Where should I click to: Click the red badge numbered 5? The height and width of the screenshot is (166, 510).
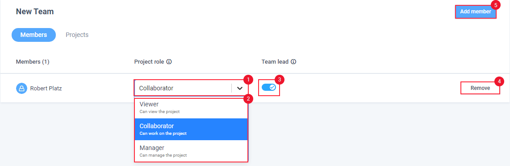pyautogui.click(x=495, y=5)
